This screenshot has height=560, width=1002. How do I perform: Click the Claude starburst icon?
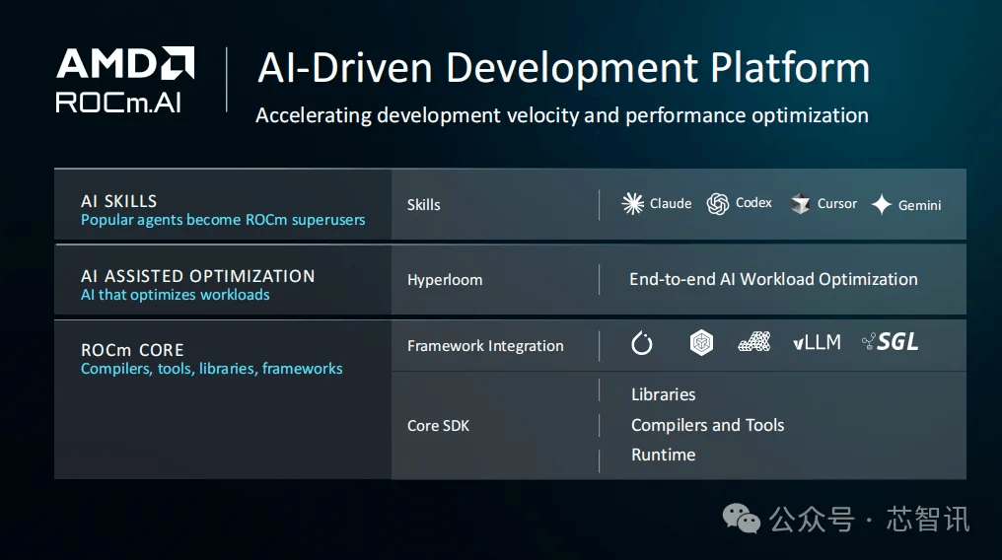(x=632, y=204)
